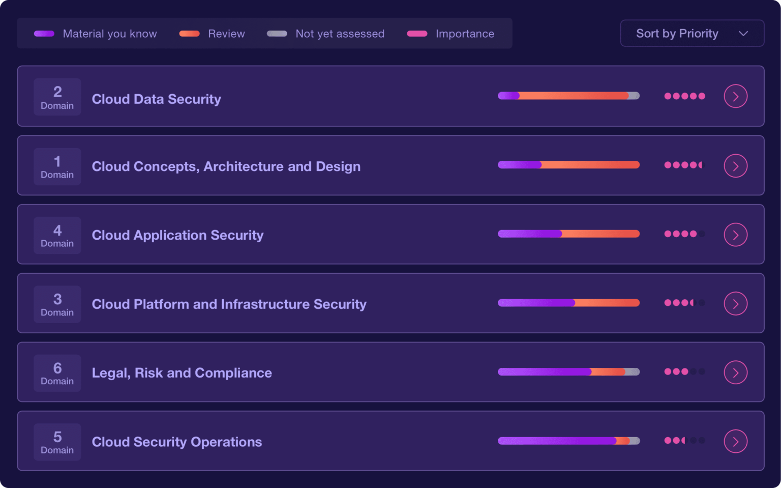Click an importance dot for Cloud Data Security

point(684,96)
